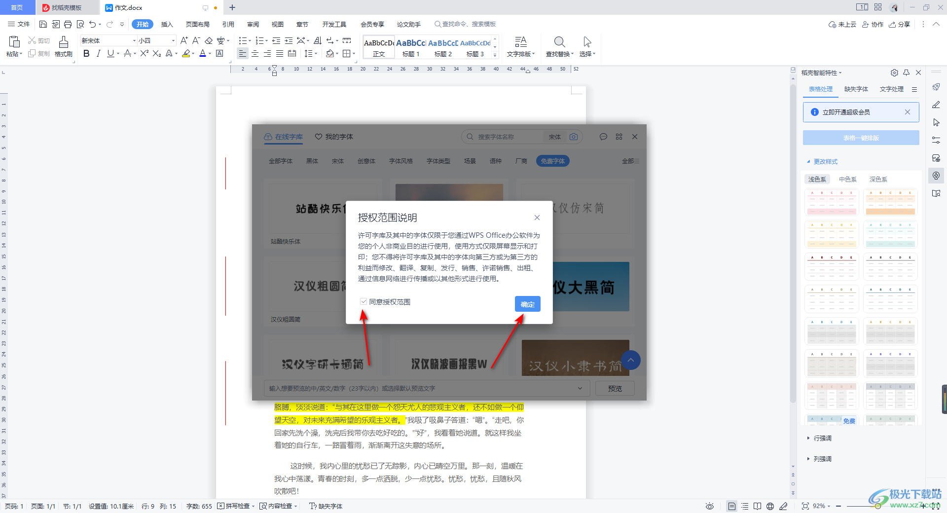
Task: Close the authorization scope dialog
Action: [x=537, y=218]
